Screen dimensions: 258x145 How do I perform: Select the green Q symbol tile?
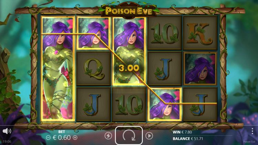pos(94,69)
